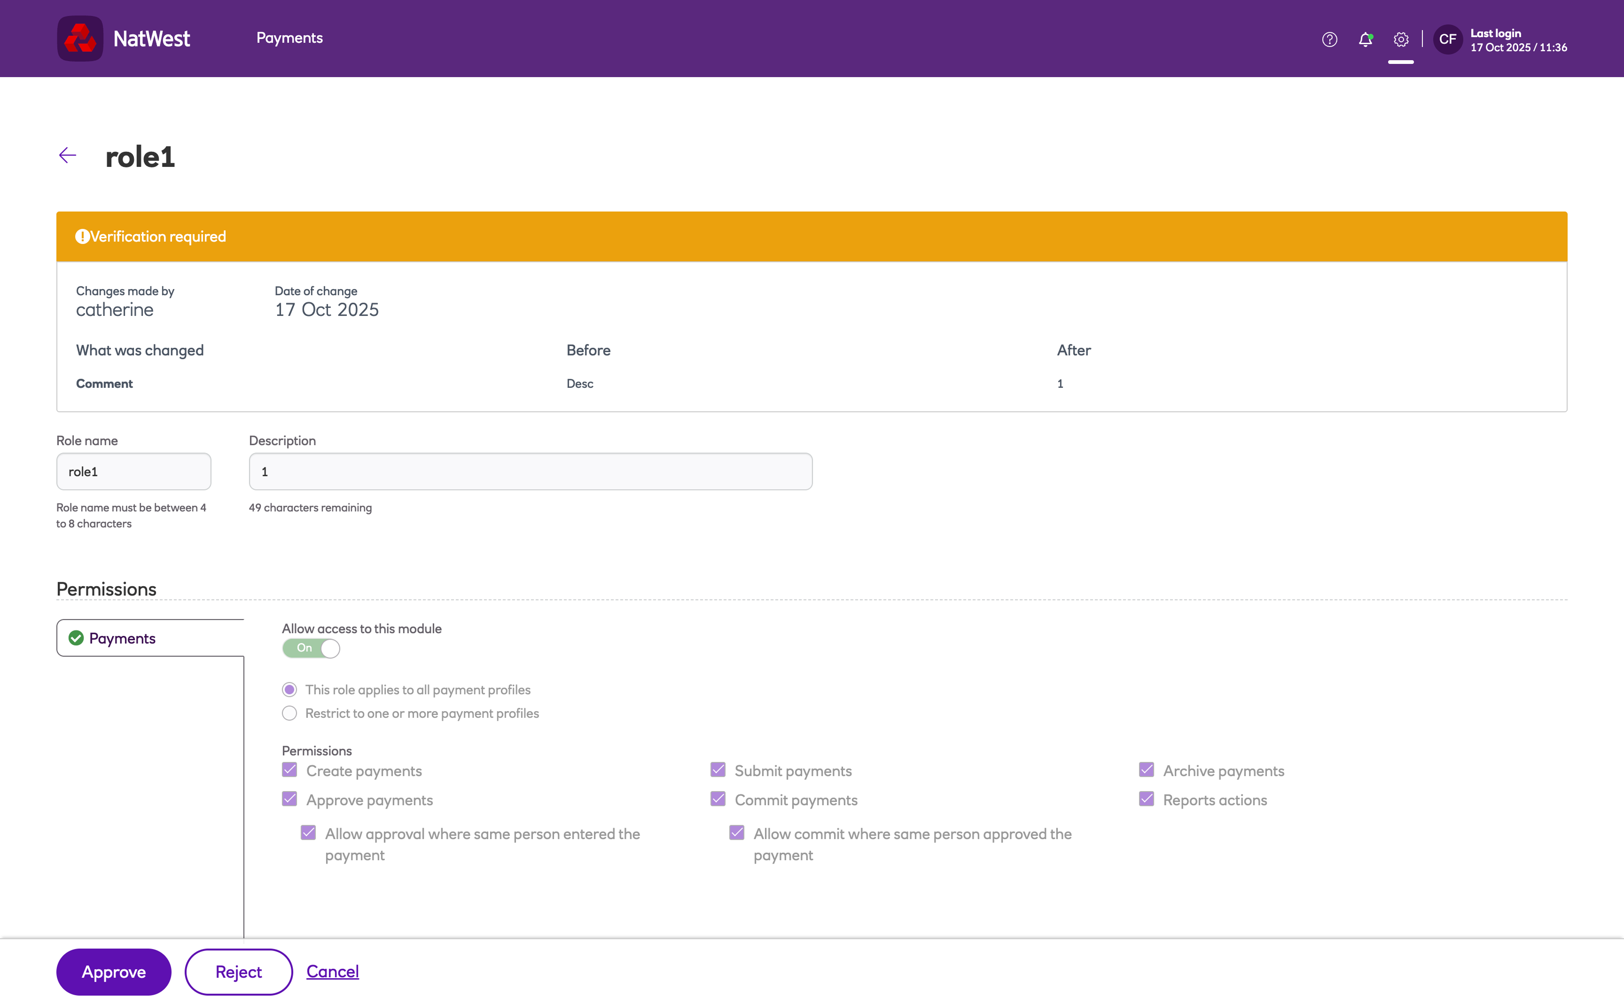Click the Cancel link
Screen dimensions: 1624x1005
click(332, 971)
